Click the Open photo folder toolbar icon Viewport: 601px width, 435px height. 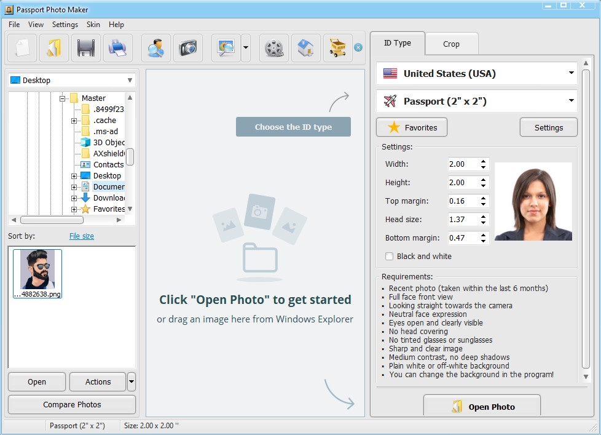(x=54, y=48)
